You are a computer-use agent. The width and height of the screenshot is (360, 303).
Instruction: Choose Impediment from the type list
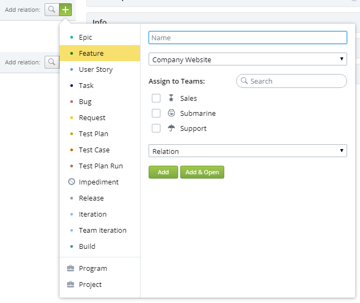[x=100, y=182]
